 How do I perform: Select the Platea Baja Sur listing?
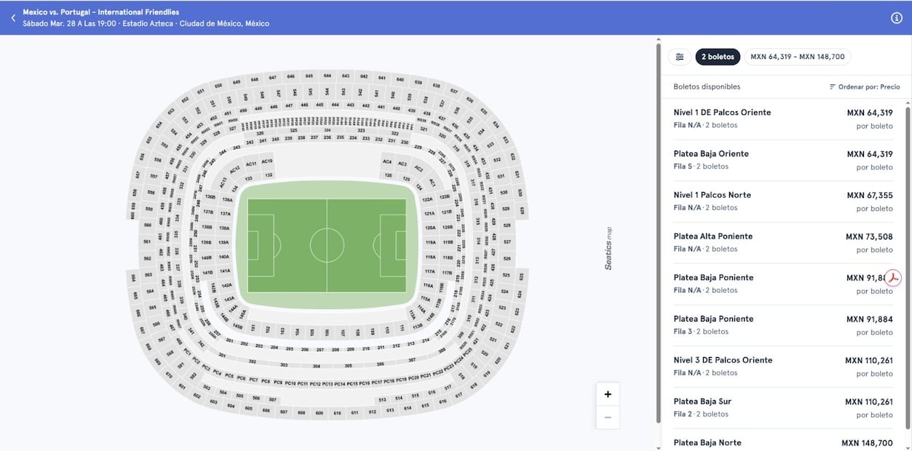click(782, 407)
